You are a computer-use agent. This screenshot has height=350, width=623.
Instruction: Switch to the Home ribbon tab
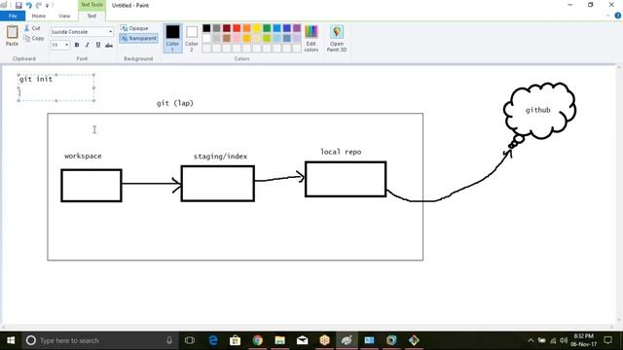39,16
